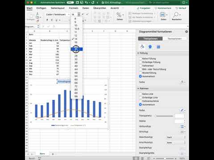This screenshot has height=160, width=214.
Task: Click the Undo arrow in title bar
Action: (86, 3)
